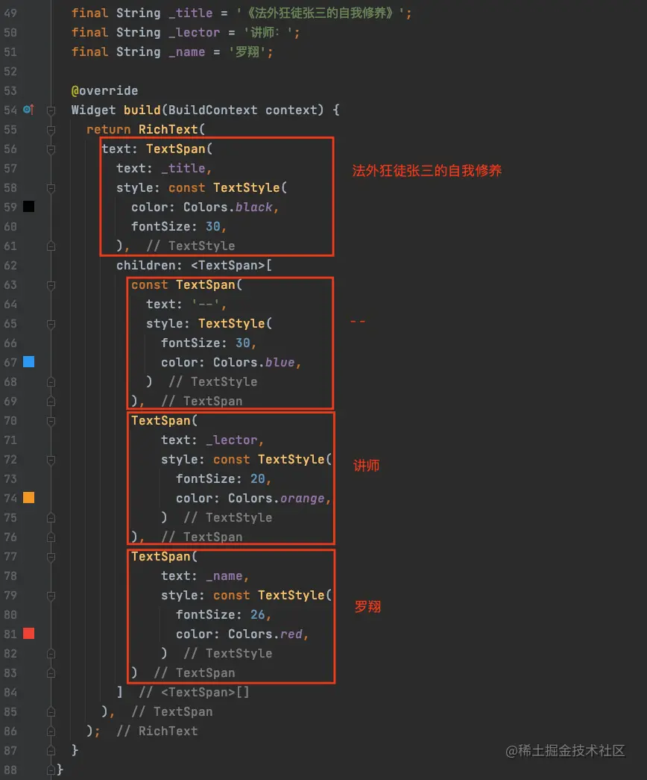Click the fold end marker on line 68
This screenshot has height=780, width=647.
click(51, 382)
